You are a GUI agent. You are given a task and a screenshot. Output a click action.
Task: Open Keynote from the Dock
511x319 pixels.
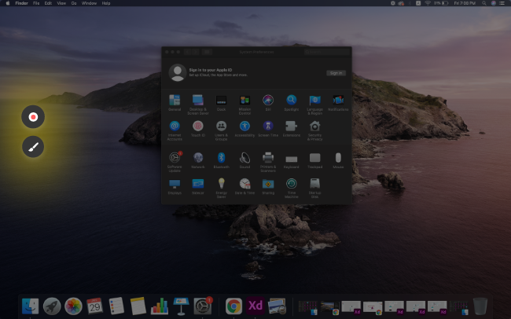(181, 306)
